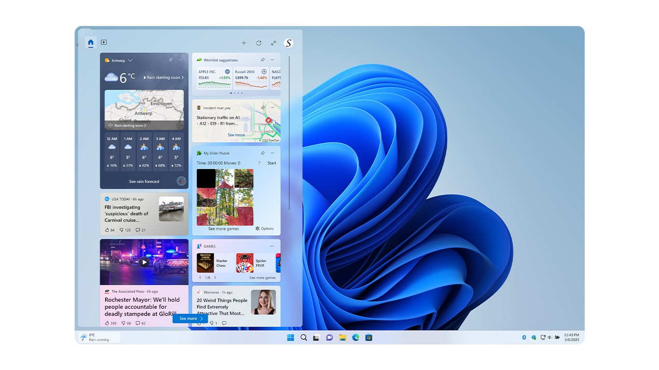Dislike the Associated Press article

[126, 323]
